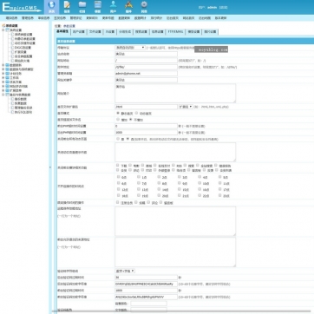Click the folder icon of 数据表与系统模型 node

(x=8, y=69)
